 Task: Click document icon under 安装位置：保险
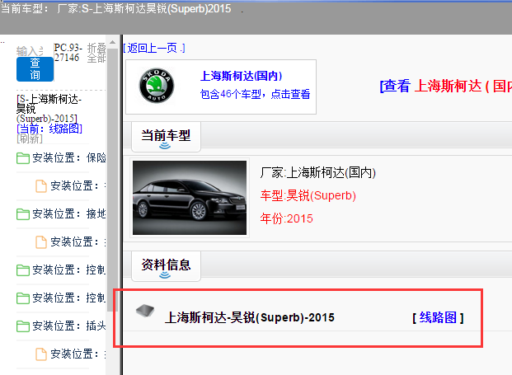pyautogui.click(x=41, y=186)
